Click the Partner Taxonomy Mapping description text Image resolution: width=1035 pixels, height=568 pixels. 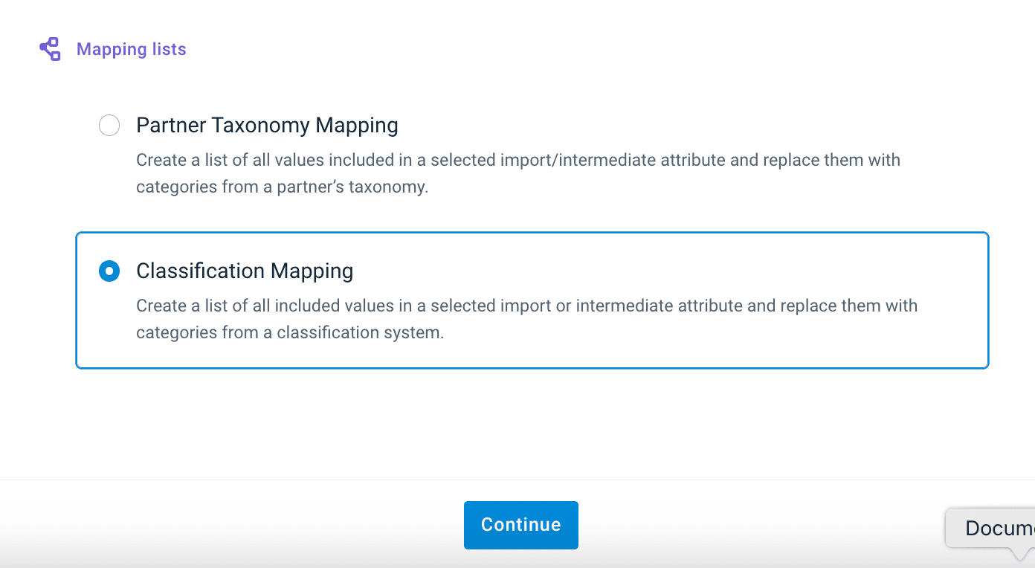[517, 173]
